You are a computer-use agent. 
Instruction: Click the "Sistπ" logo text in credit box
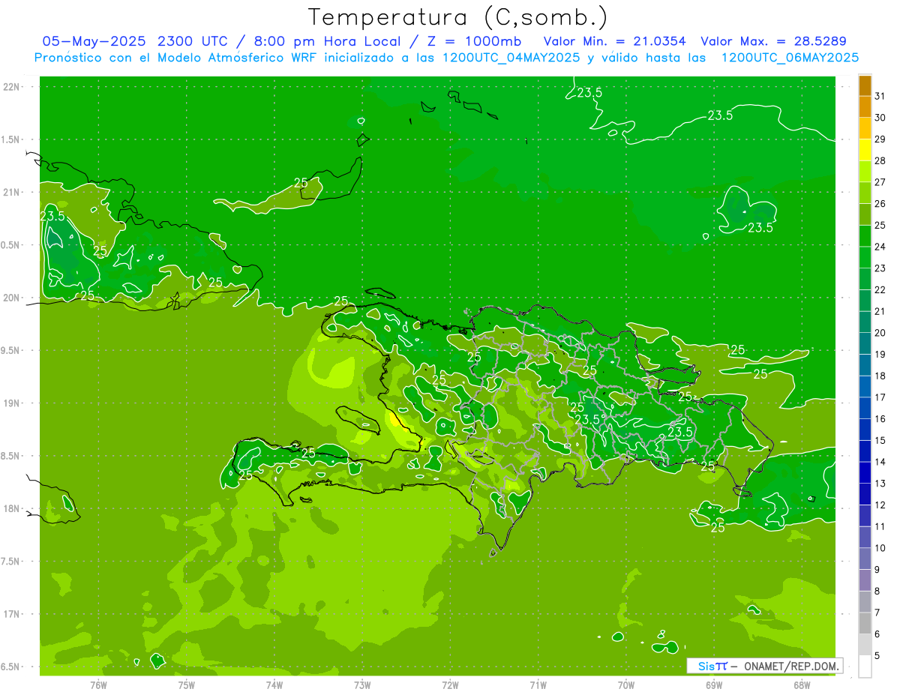712,666
